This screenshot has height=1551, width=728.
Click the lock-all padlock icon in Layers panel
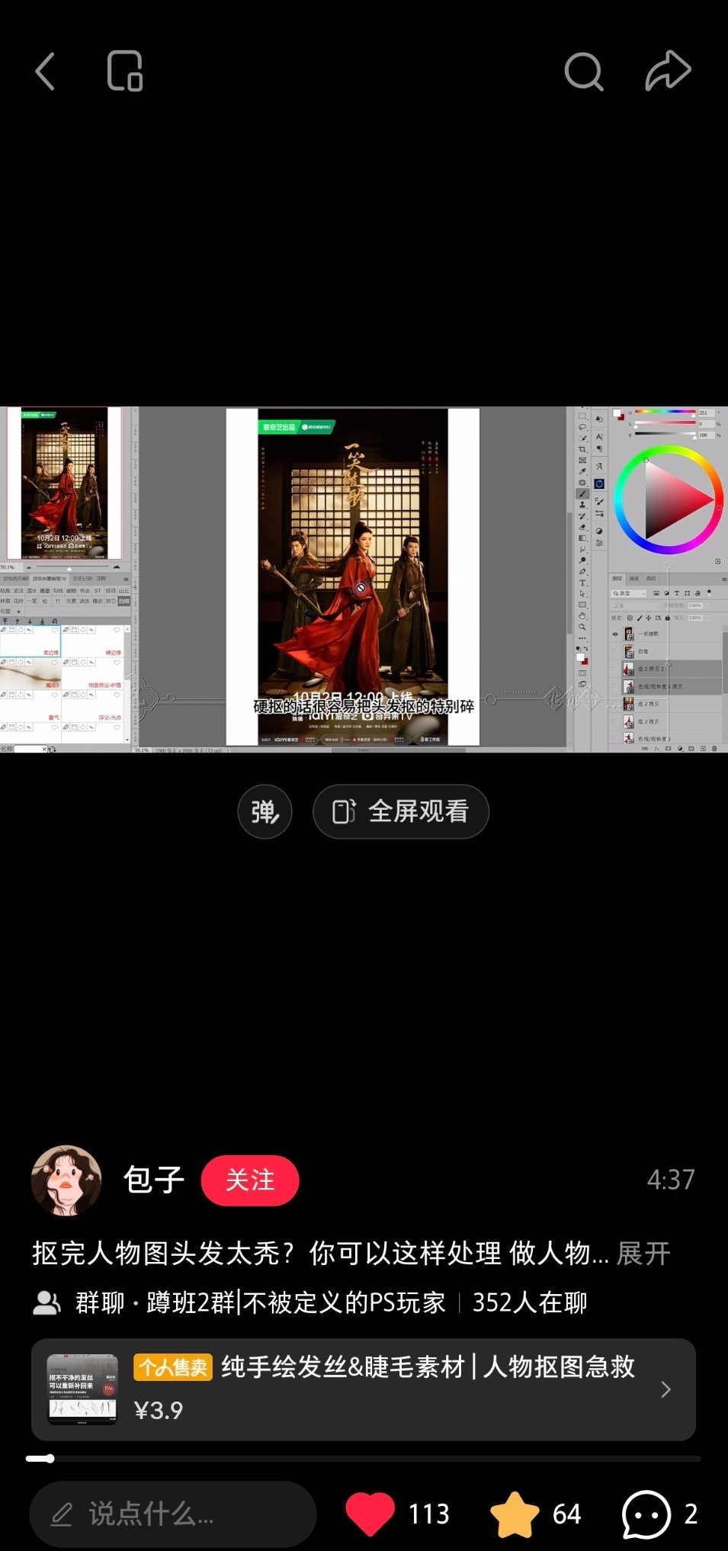pyautogui.click(x=668, y=618)
